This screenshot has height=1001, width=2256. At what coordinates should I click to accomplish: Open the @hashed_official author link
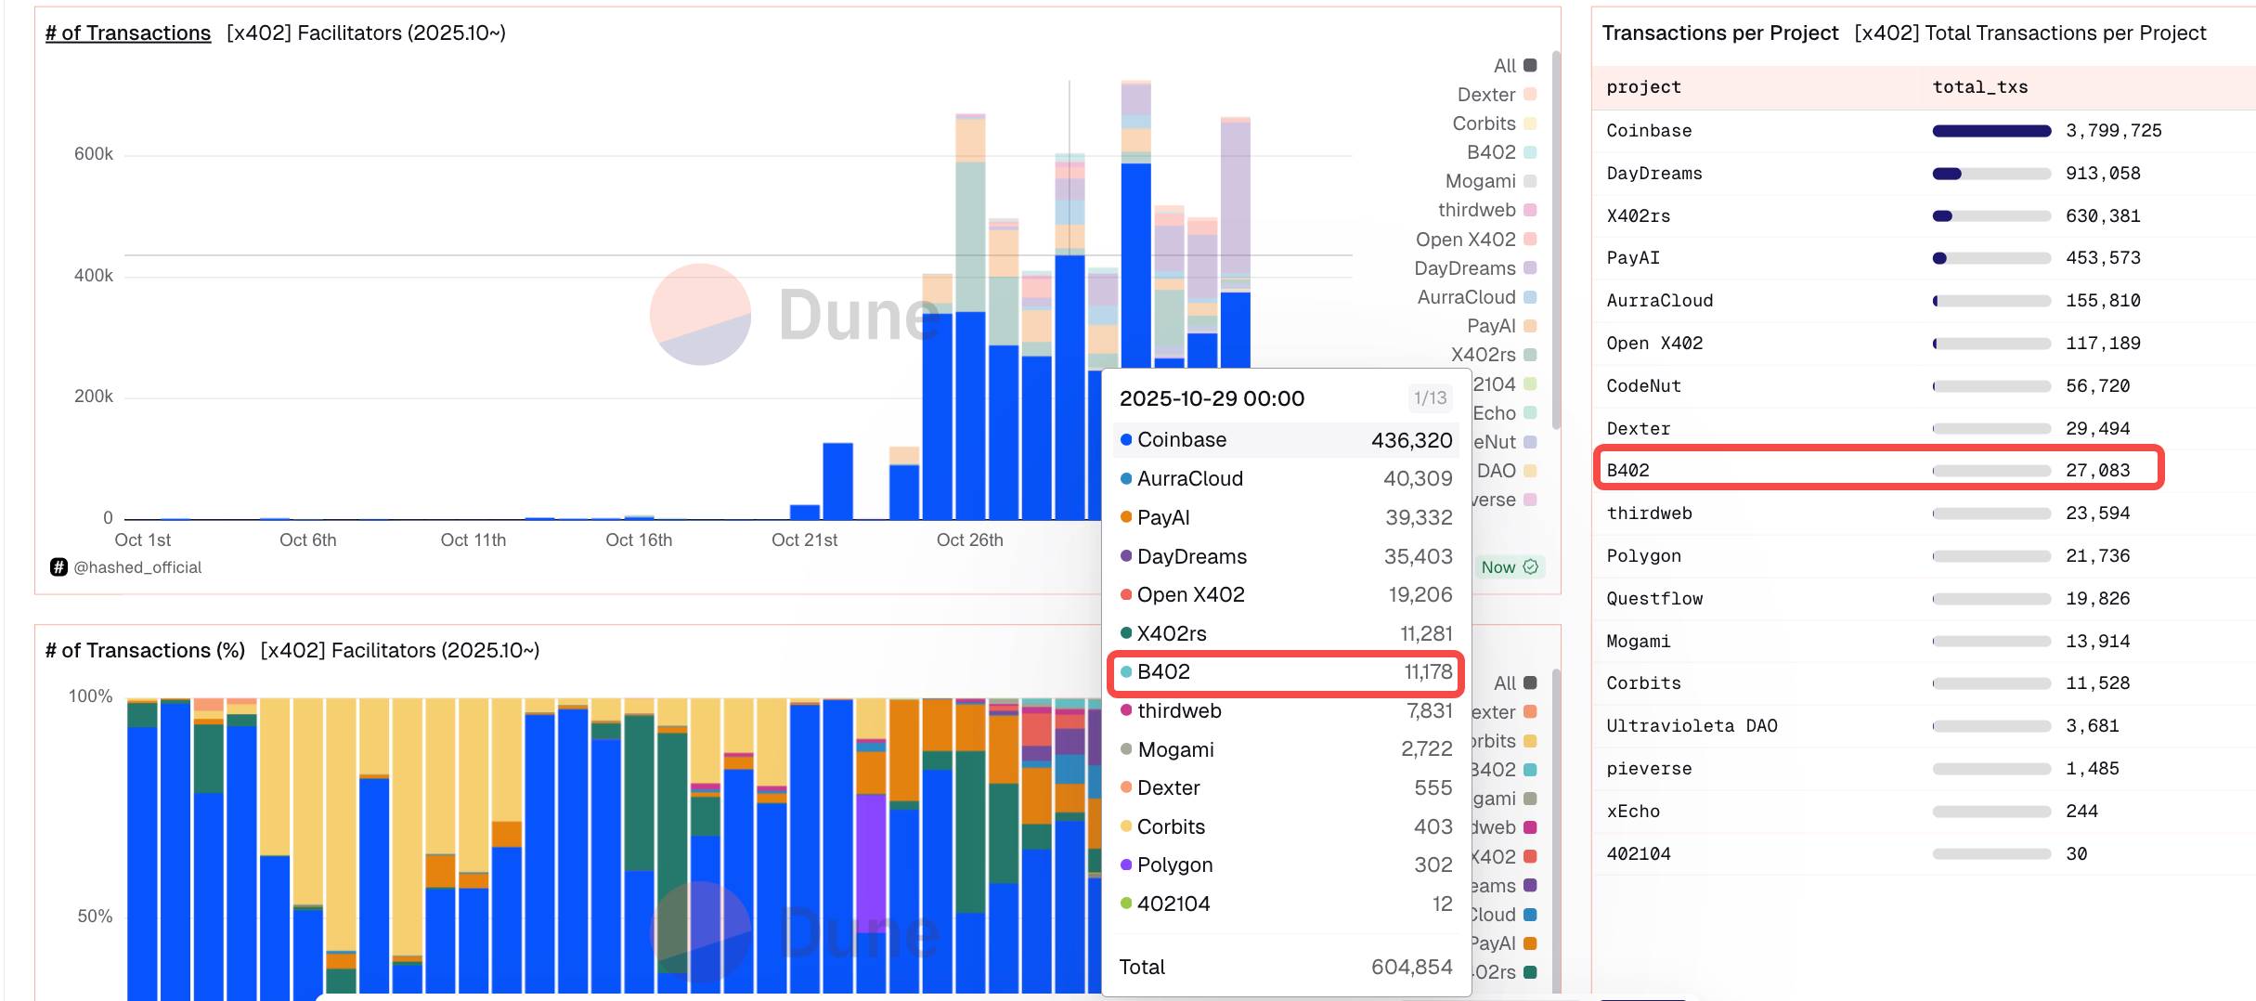[x=137, y=567]
